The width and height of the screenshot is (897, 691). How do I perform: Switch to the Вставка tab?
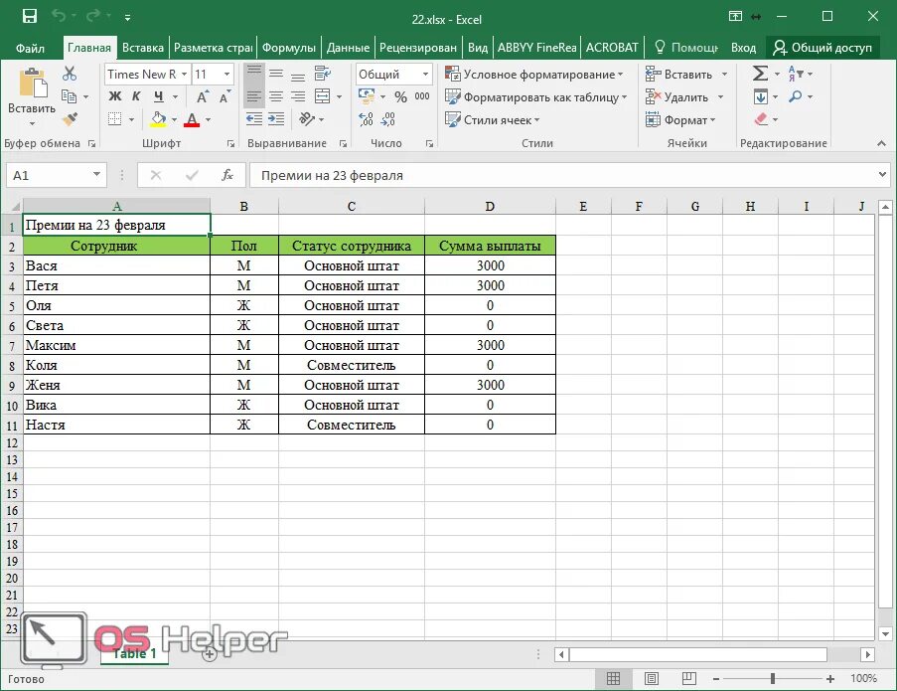[x=143, y=48]
